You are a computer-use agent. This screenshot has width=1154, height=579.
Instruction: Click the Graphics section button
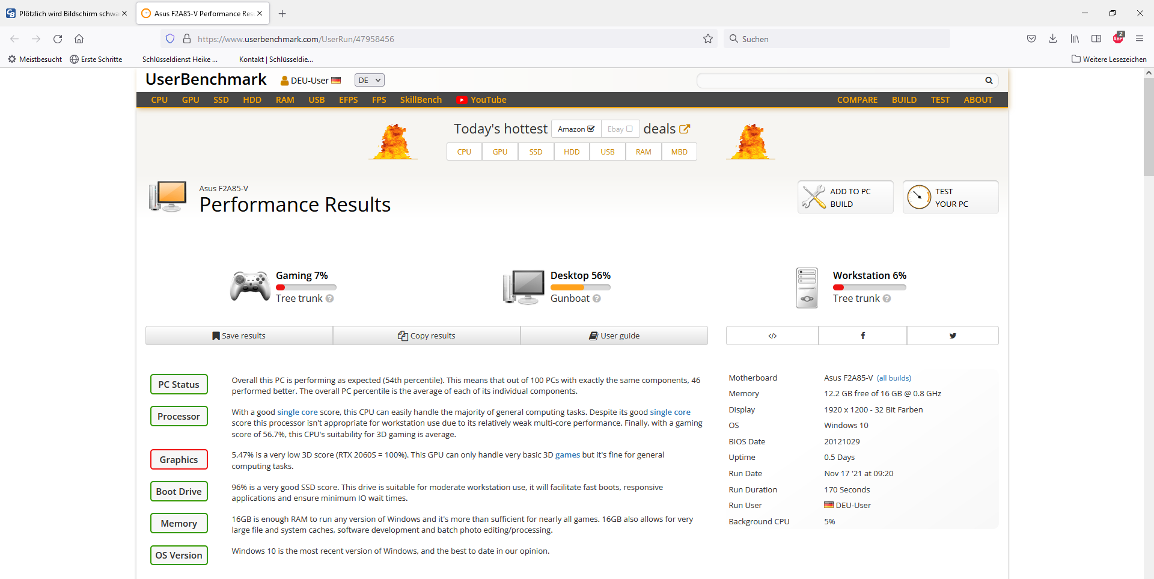pyautogui.click(x=179, y=459)
